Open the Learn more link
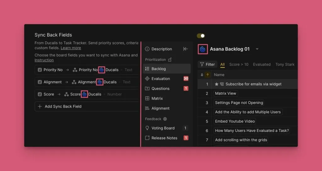The height and width of the screenshot is (171, 322). 71,48
